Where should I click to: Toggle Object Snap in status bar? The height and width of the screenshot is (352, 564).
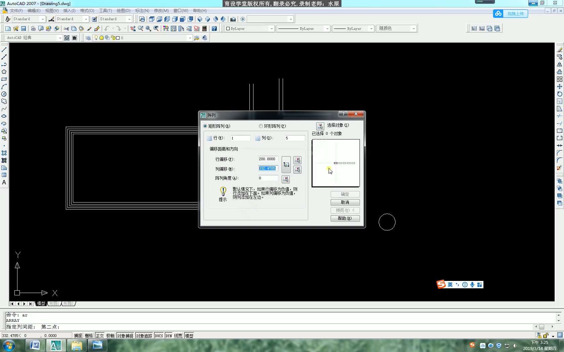[x=125, y=336]
